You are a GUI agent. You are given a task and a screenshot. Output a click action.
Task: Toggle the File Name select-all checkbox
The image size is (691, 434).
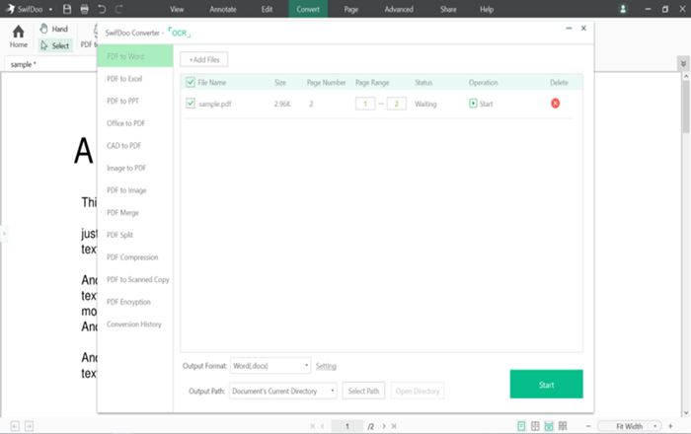(191, 82)
